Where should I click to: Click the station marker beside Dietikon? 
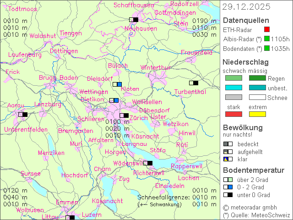tap(114, 100)
